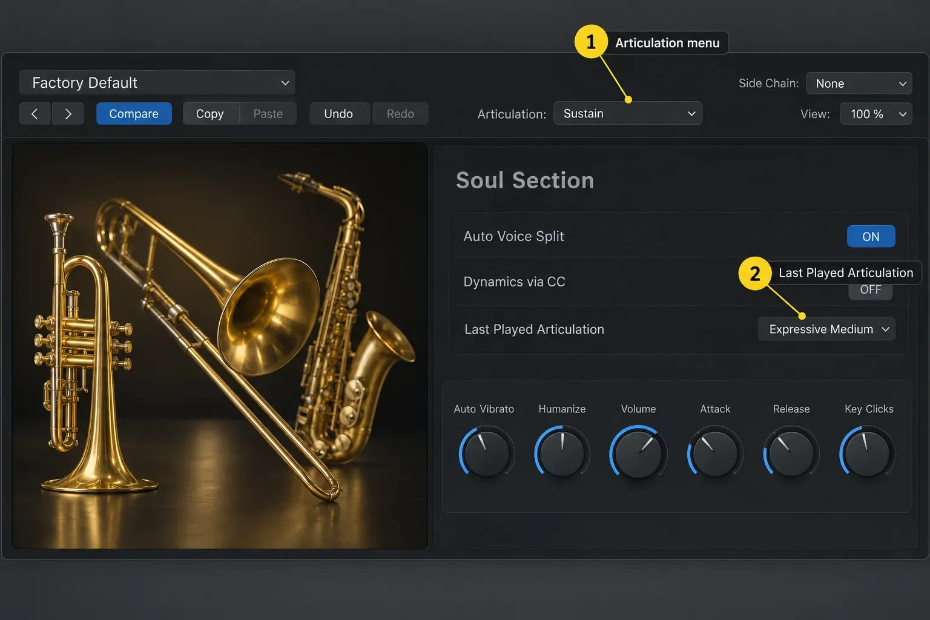Click the Side Chain: label
The image size is (930, 620).
tap(768, 84)
